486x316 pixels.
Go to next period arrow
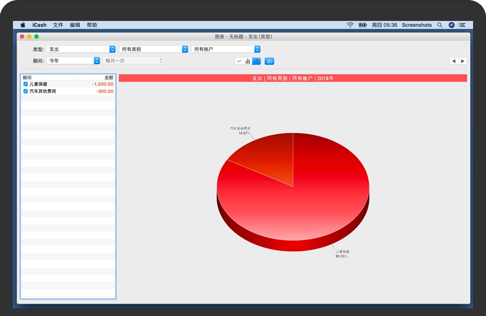(463, 61)
